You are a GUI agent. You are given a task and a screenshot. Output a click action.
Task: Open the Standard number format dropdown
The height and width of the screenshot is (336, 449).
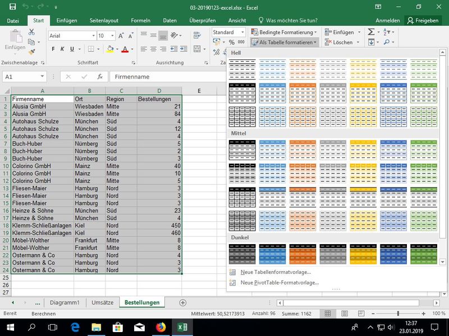[242, 32]
